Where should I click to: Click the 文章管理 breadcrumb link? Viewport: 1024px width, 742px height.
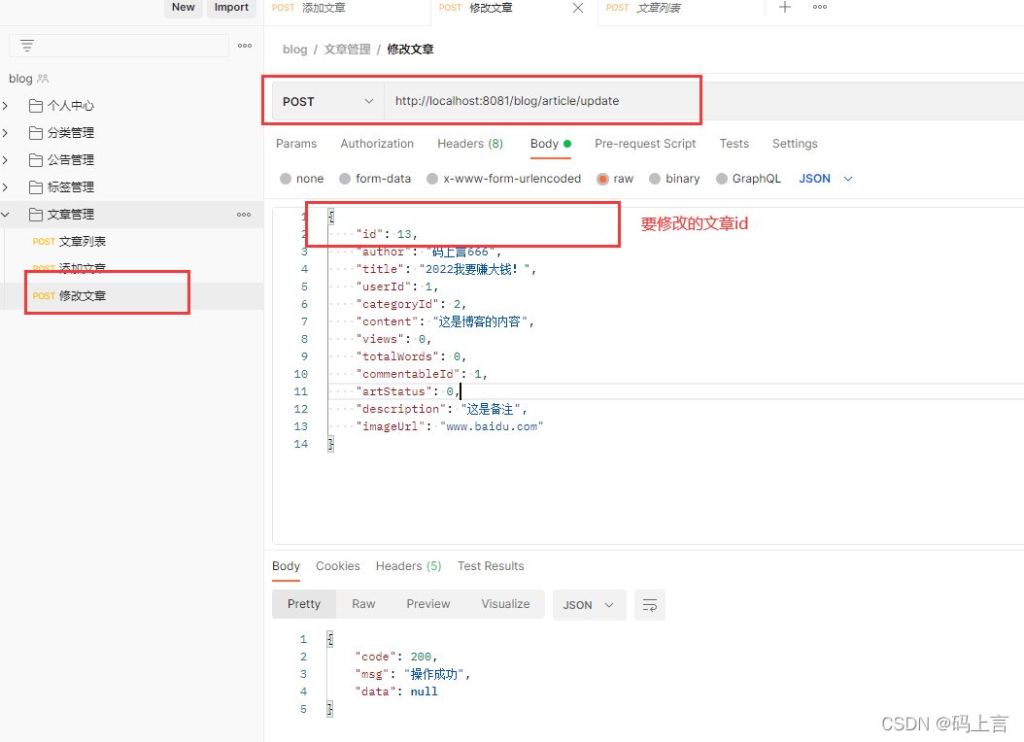point(347,50)
